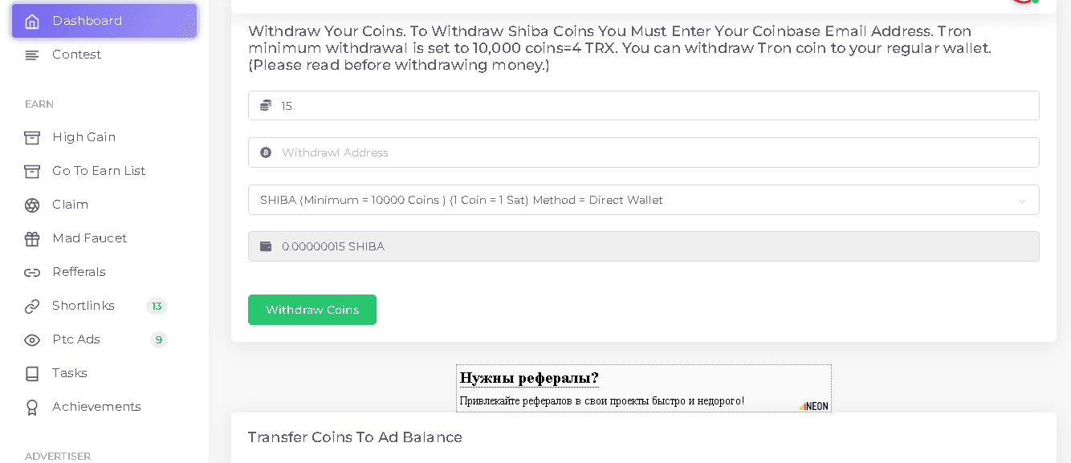The height and width of the screenshot is (463, 1071).
Task: Focus the coin amount field showing 15
Action: click(642, 106)
